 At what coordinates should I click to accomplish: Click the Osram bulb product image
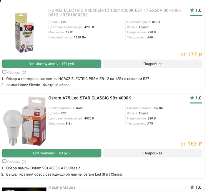pyautogui.click(x=24, y=121)
